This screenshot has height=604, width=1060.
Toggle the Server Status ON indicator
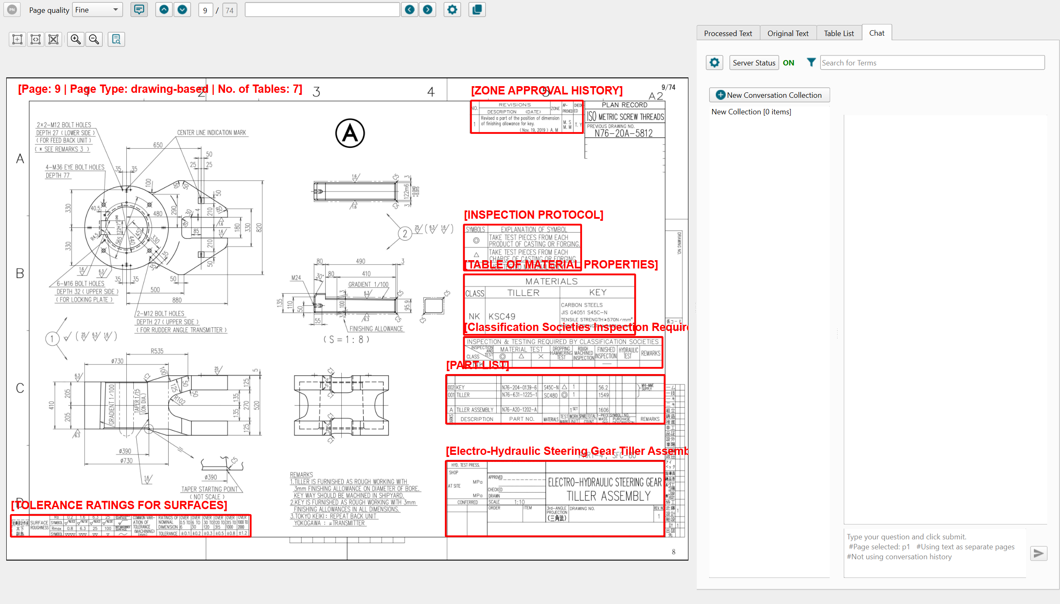pyautogui.click(x=788, y=63)
